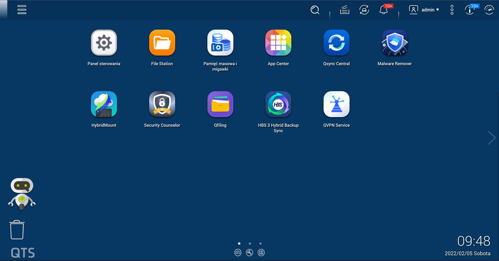499x261 pixels.
Task: Open system info icon with 10+ badge
Action: [470, 10]
